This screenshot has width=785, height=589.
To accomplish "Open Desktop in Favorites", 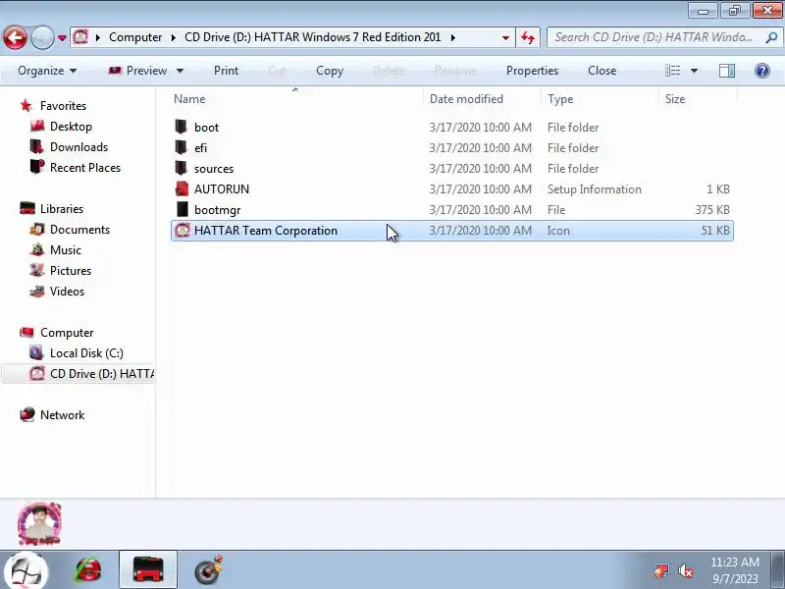I will pos(71,127).
